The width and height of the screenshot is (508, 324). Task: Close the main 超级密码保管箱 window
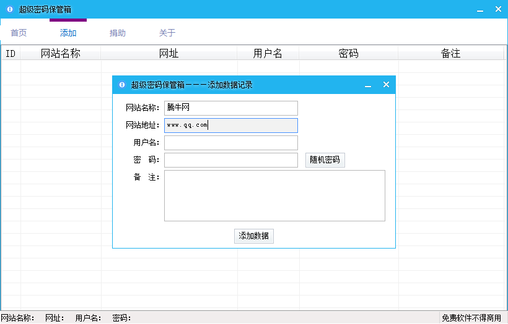[x=497, y=9]
